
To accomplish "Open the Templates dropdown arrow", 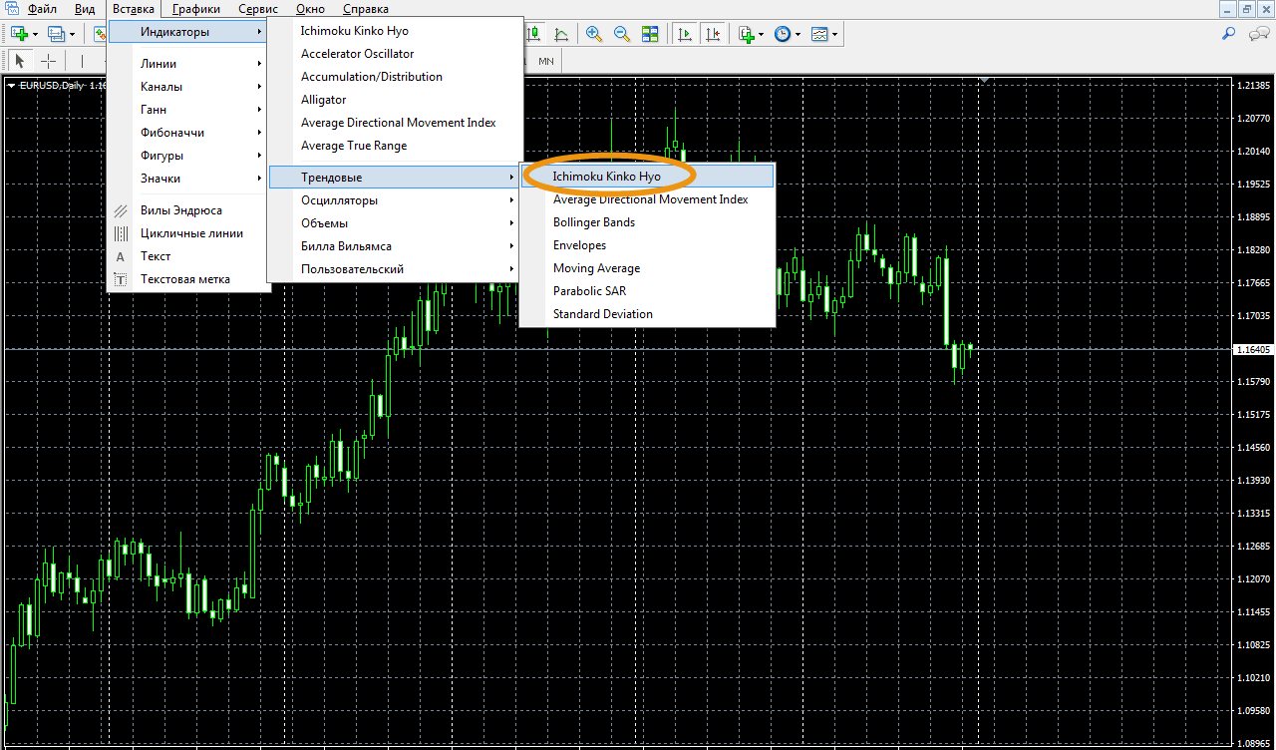I will tap(834, 34).
